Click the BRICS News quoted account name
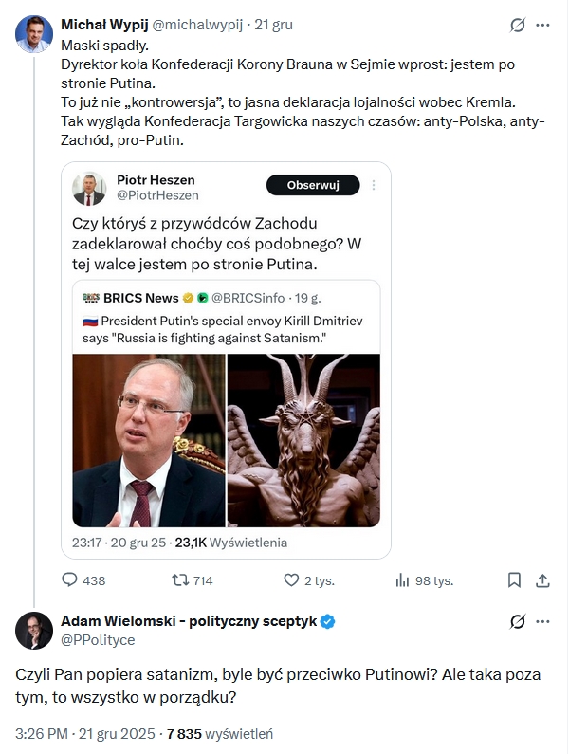This screenshot has height=754, width=569. pyautogui.click(x=143, y=298)
